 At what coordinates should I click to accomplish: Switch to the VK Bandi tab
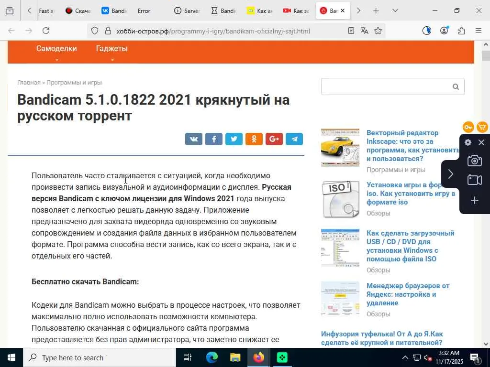[114, 11]
